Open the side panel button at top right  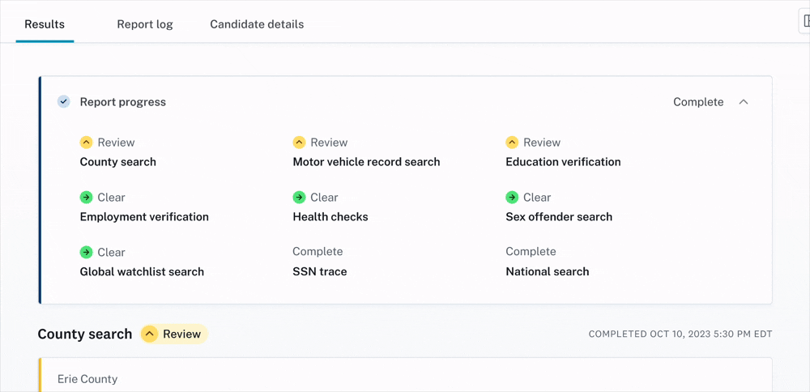(x=804, y=21)
